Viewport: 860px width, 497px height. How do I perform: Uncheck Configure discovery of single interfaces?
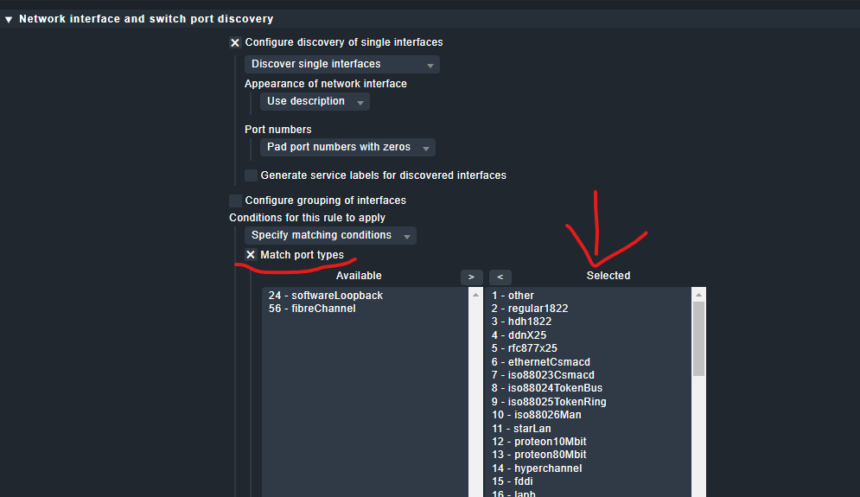click(235, 42)
